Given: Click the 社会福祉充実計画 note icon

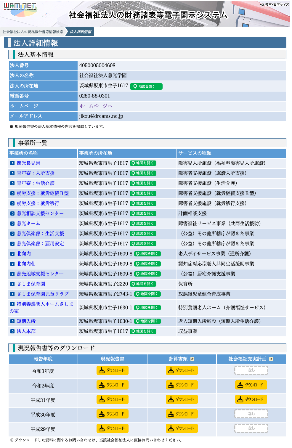Looking at the screenshot, I should [x=271, y=359].
